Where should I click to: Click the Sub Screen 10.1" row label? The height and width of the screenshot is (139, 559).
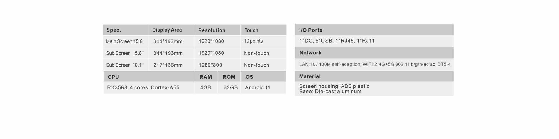point(125,65)
